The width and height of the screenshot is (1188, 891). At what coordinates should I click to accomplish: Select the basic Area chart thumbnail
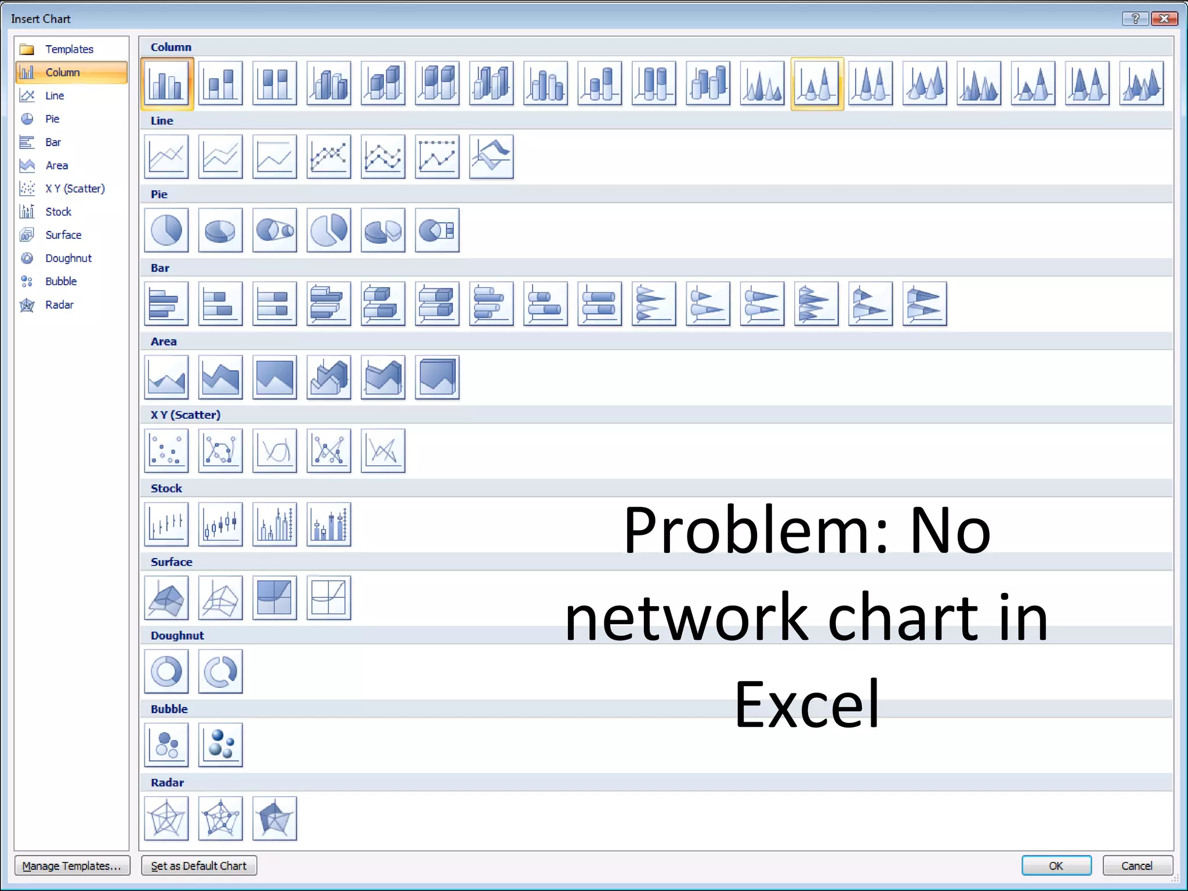point(166,378)
